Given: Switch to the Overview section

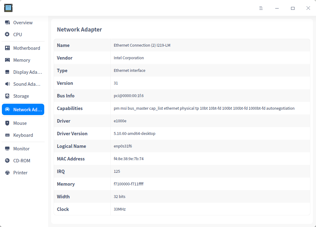Looking at the screenshot, I should pyautogui.click(x=23, y=22).
